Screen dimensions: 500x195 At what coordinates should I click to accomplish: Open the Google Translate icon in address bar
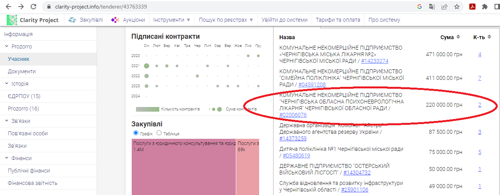point(432,7)
